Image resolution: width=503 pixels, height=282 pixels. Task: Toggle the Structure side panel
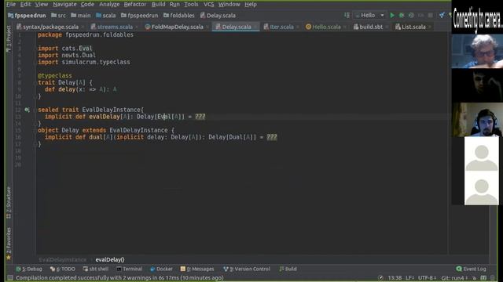[x=9, y=203]
